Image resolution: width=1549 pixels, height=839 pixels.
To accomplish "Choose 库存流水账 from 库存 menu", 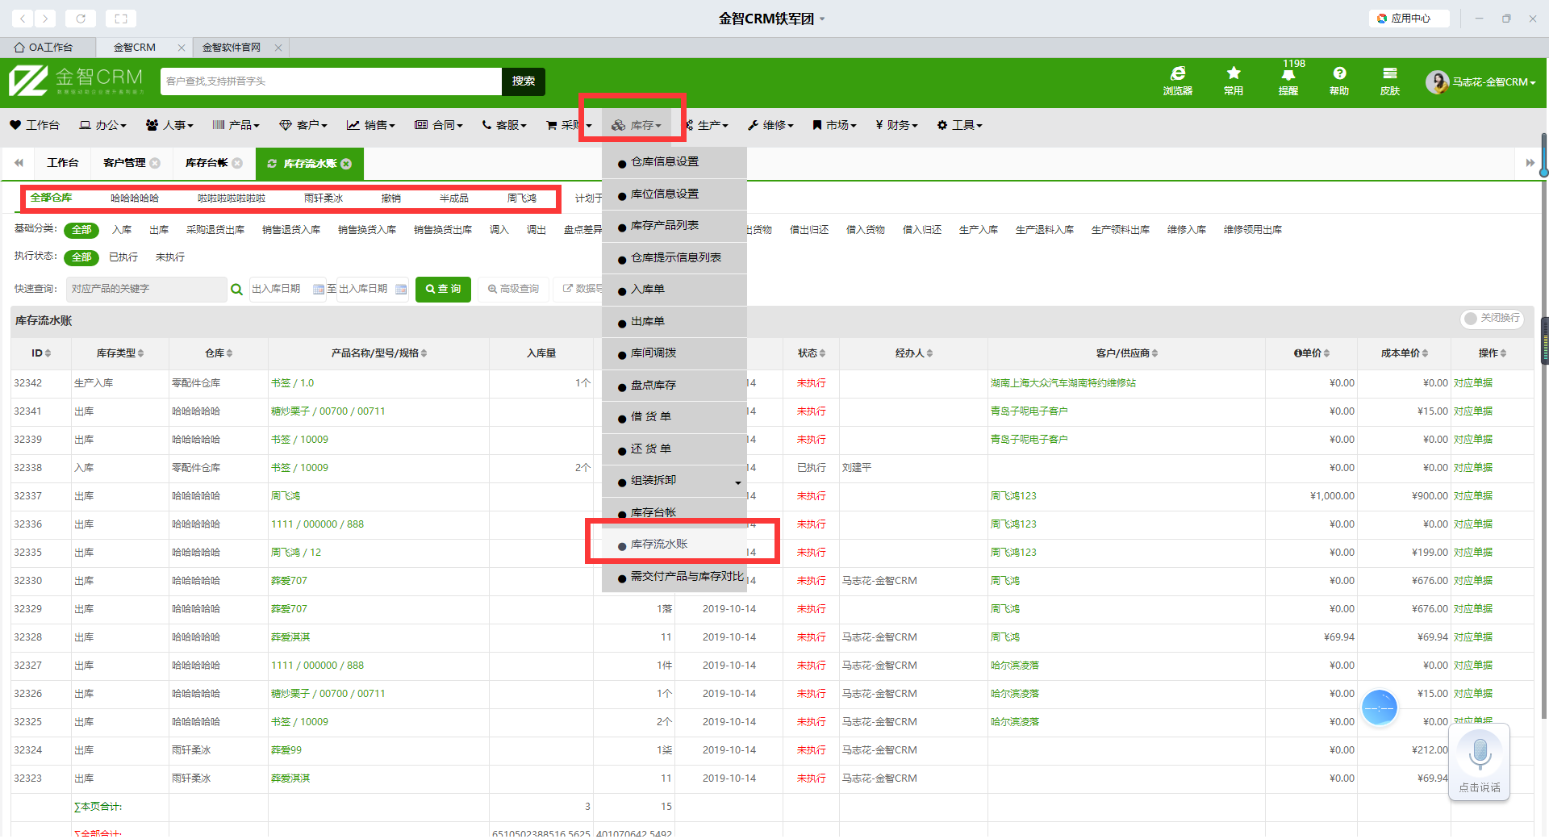I will click(x=674, y=545).
